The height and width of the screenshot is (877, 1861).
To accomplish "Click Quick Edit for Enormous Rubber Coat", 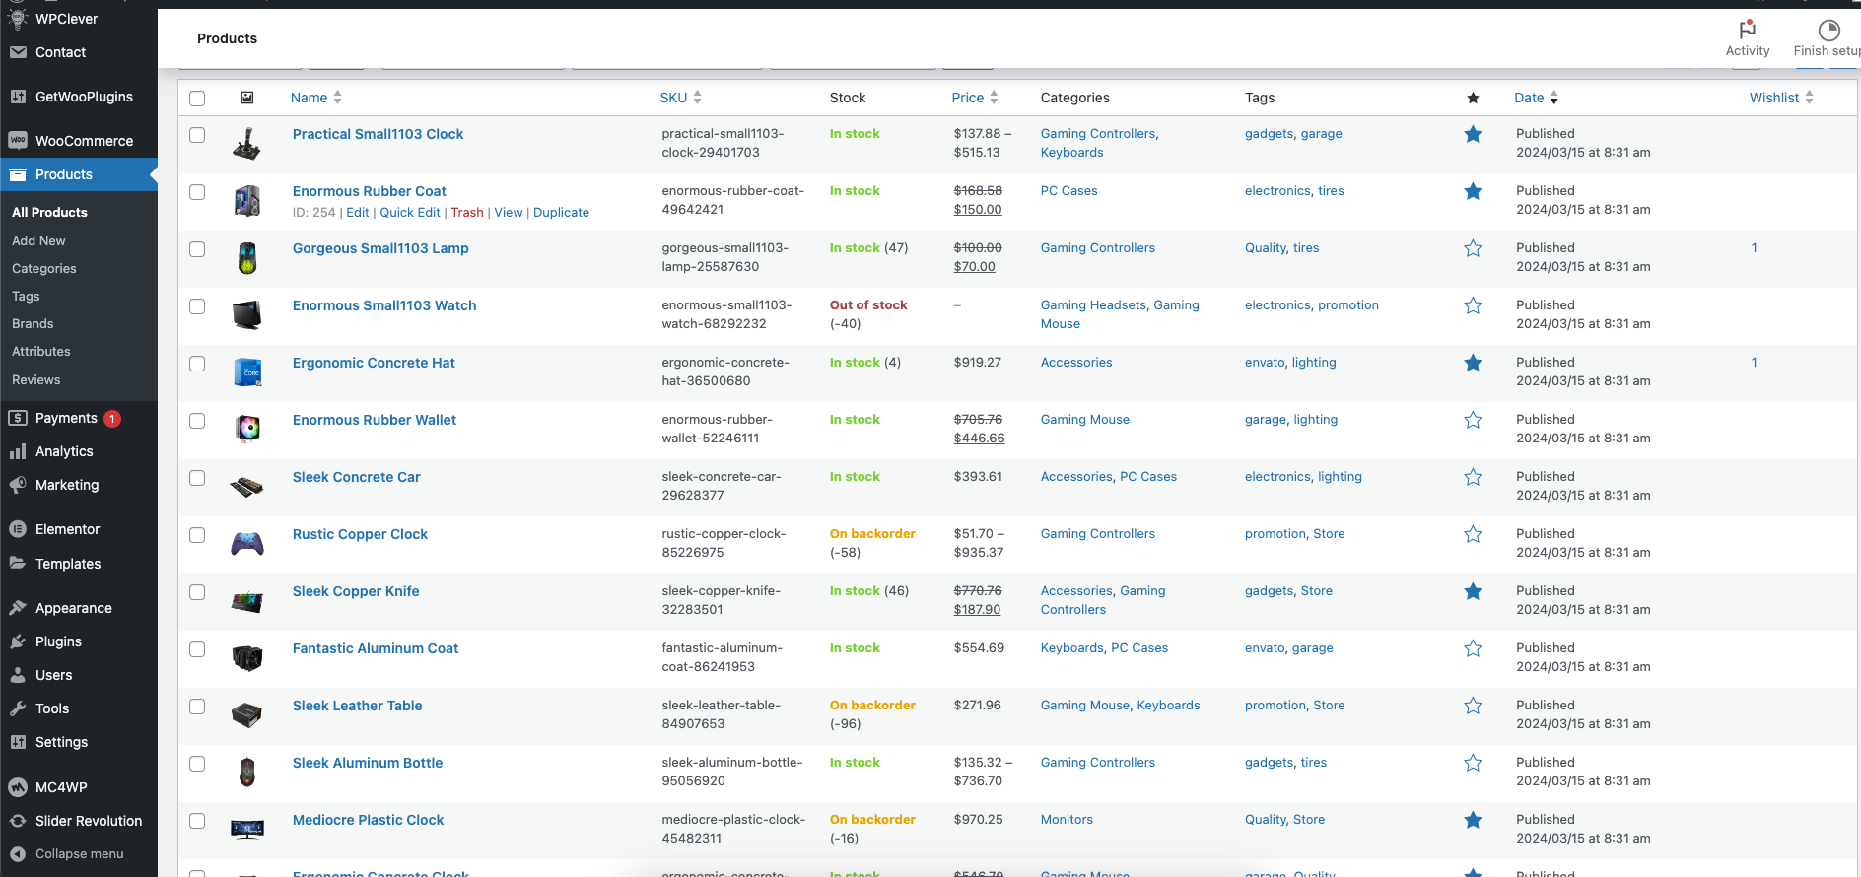I will click(x=410, y=212).
